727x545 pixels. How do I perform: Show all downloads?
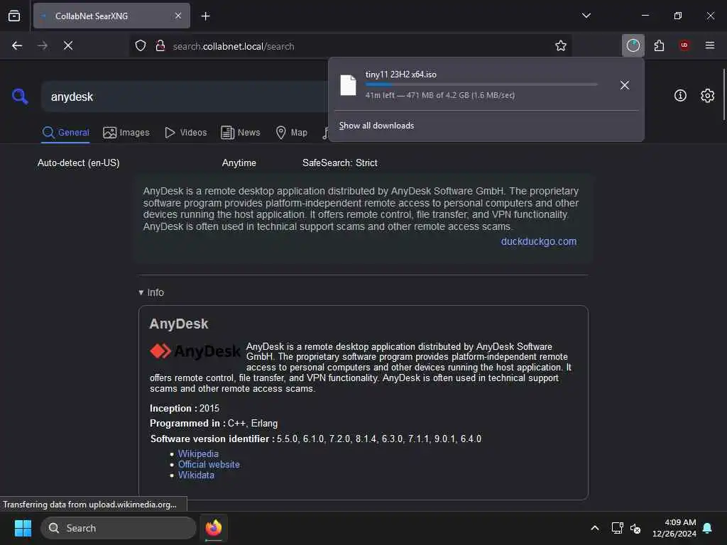click(x=376, y=126)
